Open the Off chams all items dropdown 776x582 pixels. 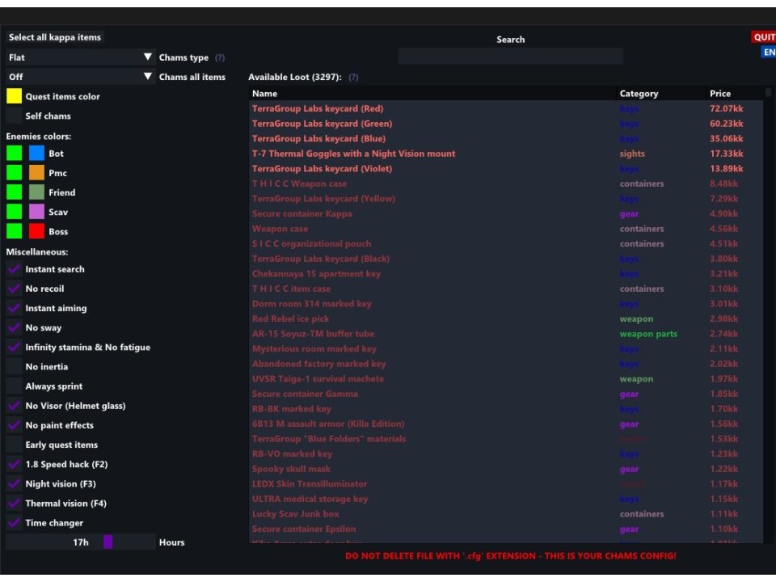(81, 77)
